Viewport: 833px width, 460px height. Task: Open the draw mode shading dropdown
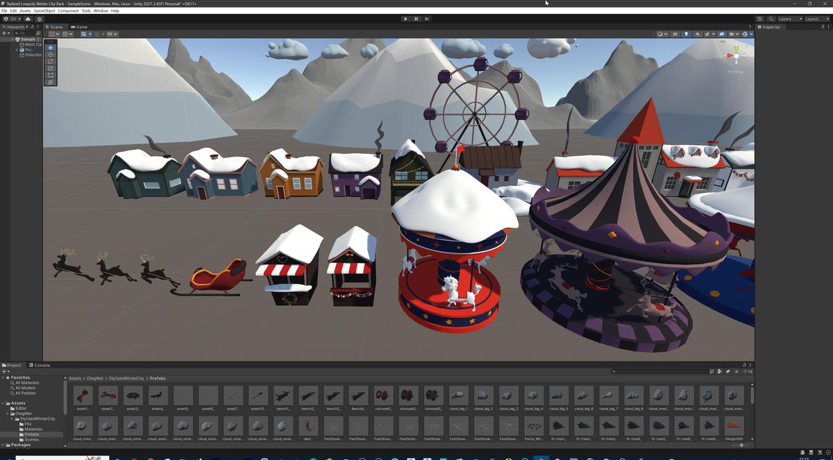pos(661,33)
